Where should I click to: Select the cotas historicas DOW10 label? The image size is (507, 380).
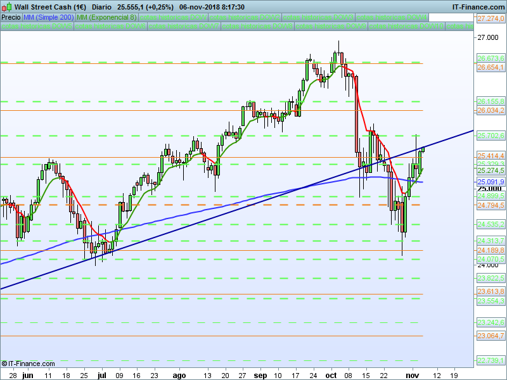406,26
